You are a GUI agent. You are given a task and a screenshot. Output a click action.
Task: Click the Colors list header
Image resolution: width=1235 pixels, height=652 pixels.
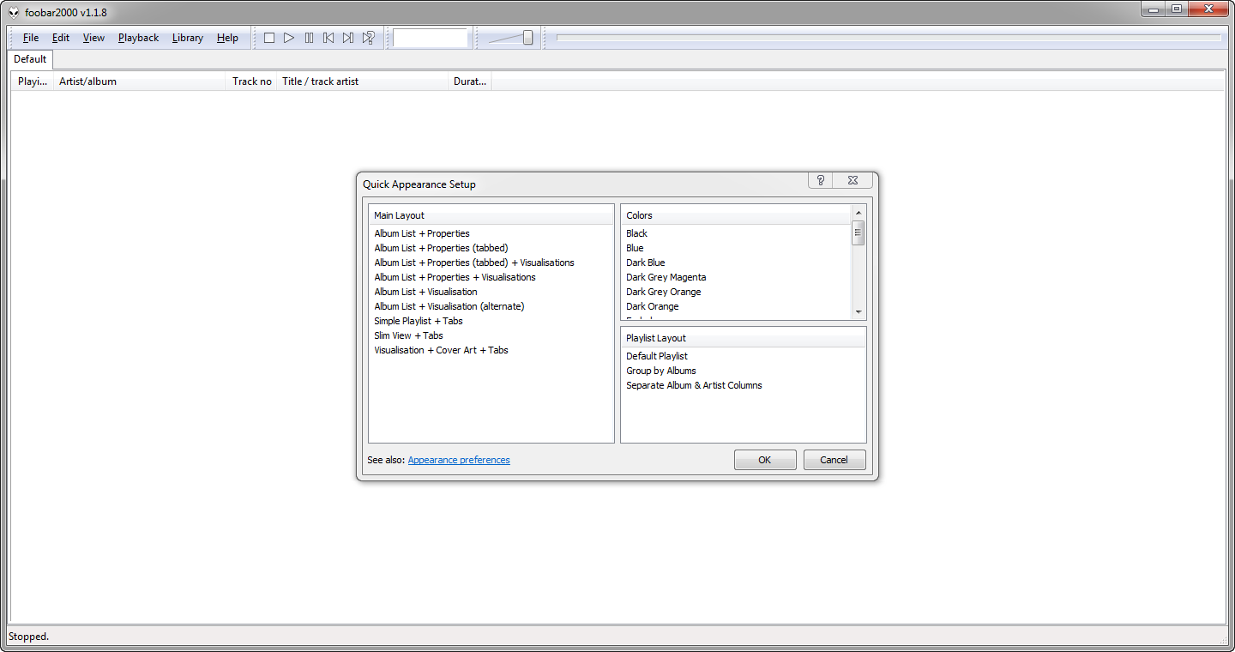(x=736, y=215)
